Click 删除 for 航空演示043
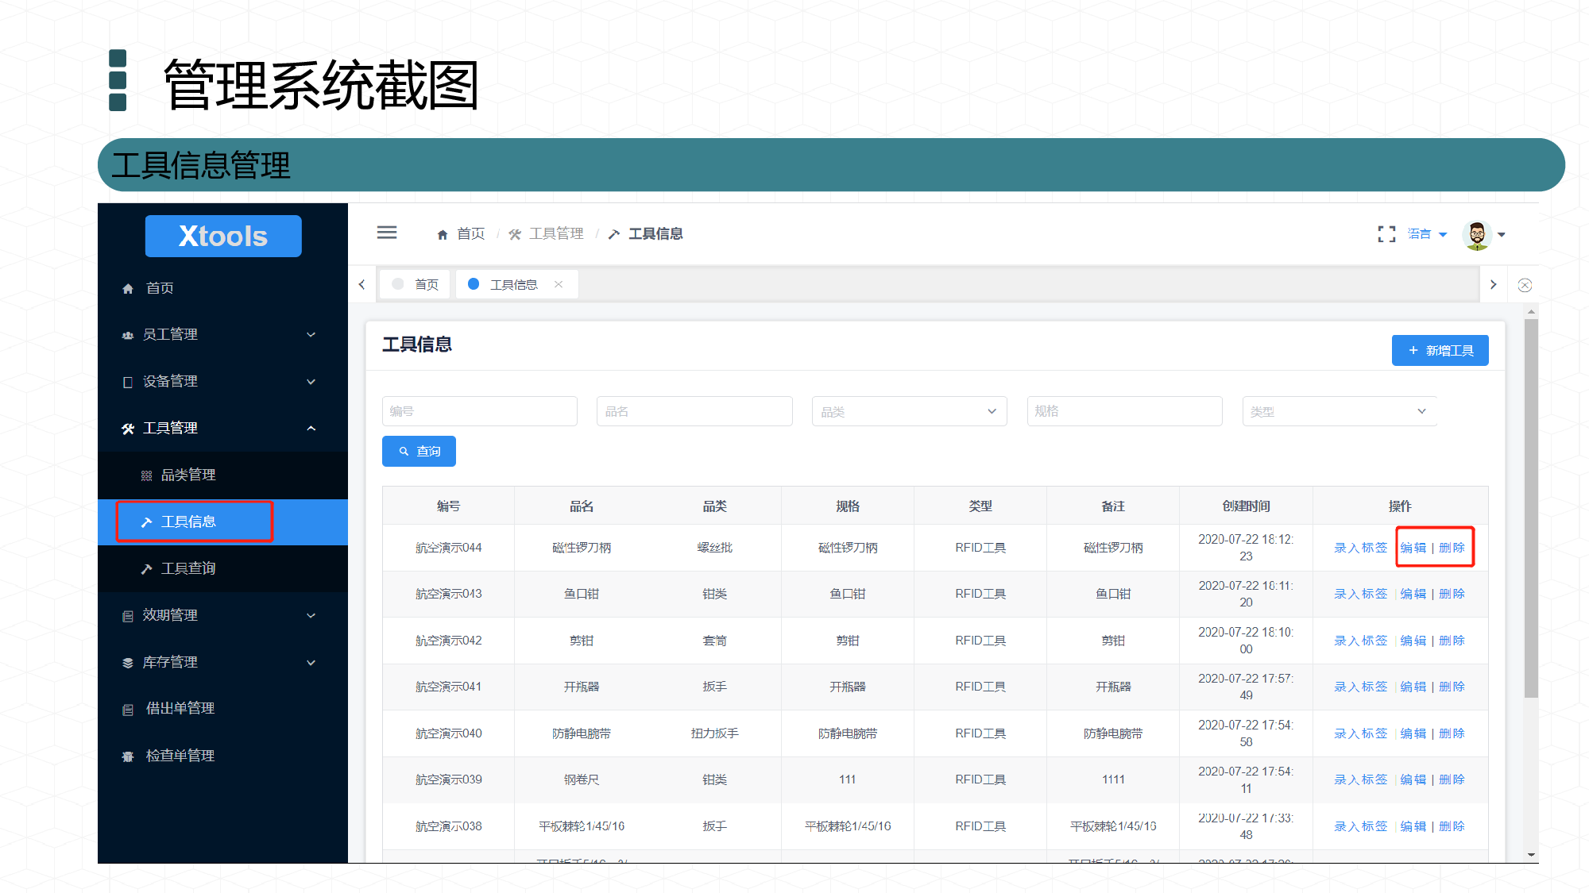The width and height of the screenshot is (1589, 893). 1452,594
